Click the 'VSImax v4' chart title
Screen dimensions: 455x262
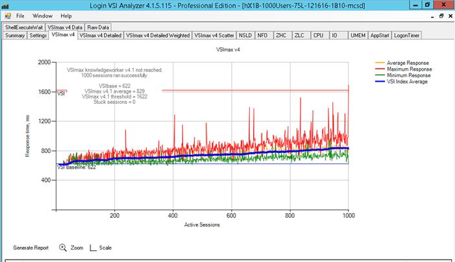click(228, 49)
